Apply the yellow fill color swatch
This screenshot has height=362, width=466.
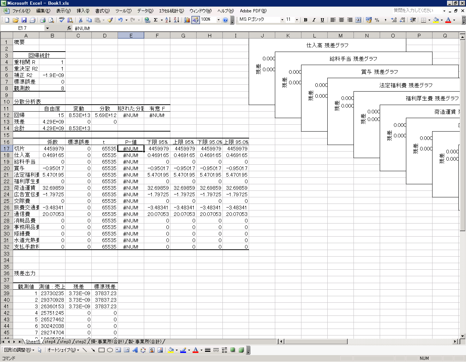pos(436,20)
